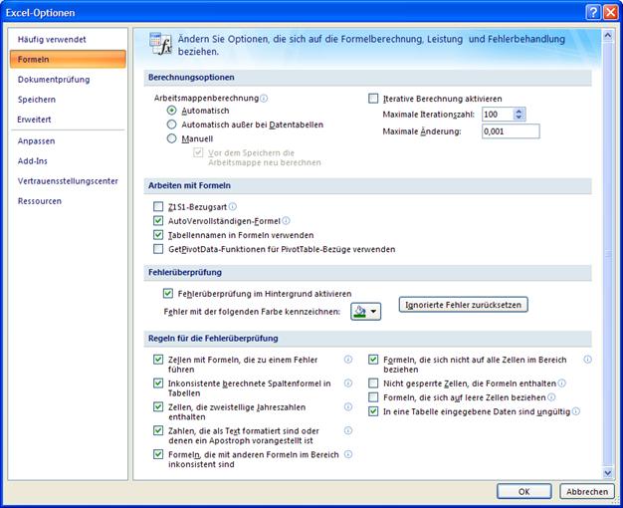Switch to Vertrauensstellungscenter section
This screenshot has height=508, width=623.
click(68, 180)
